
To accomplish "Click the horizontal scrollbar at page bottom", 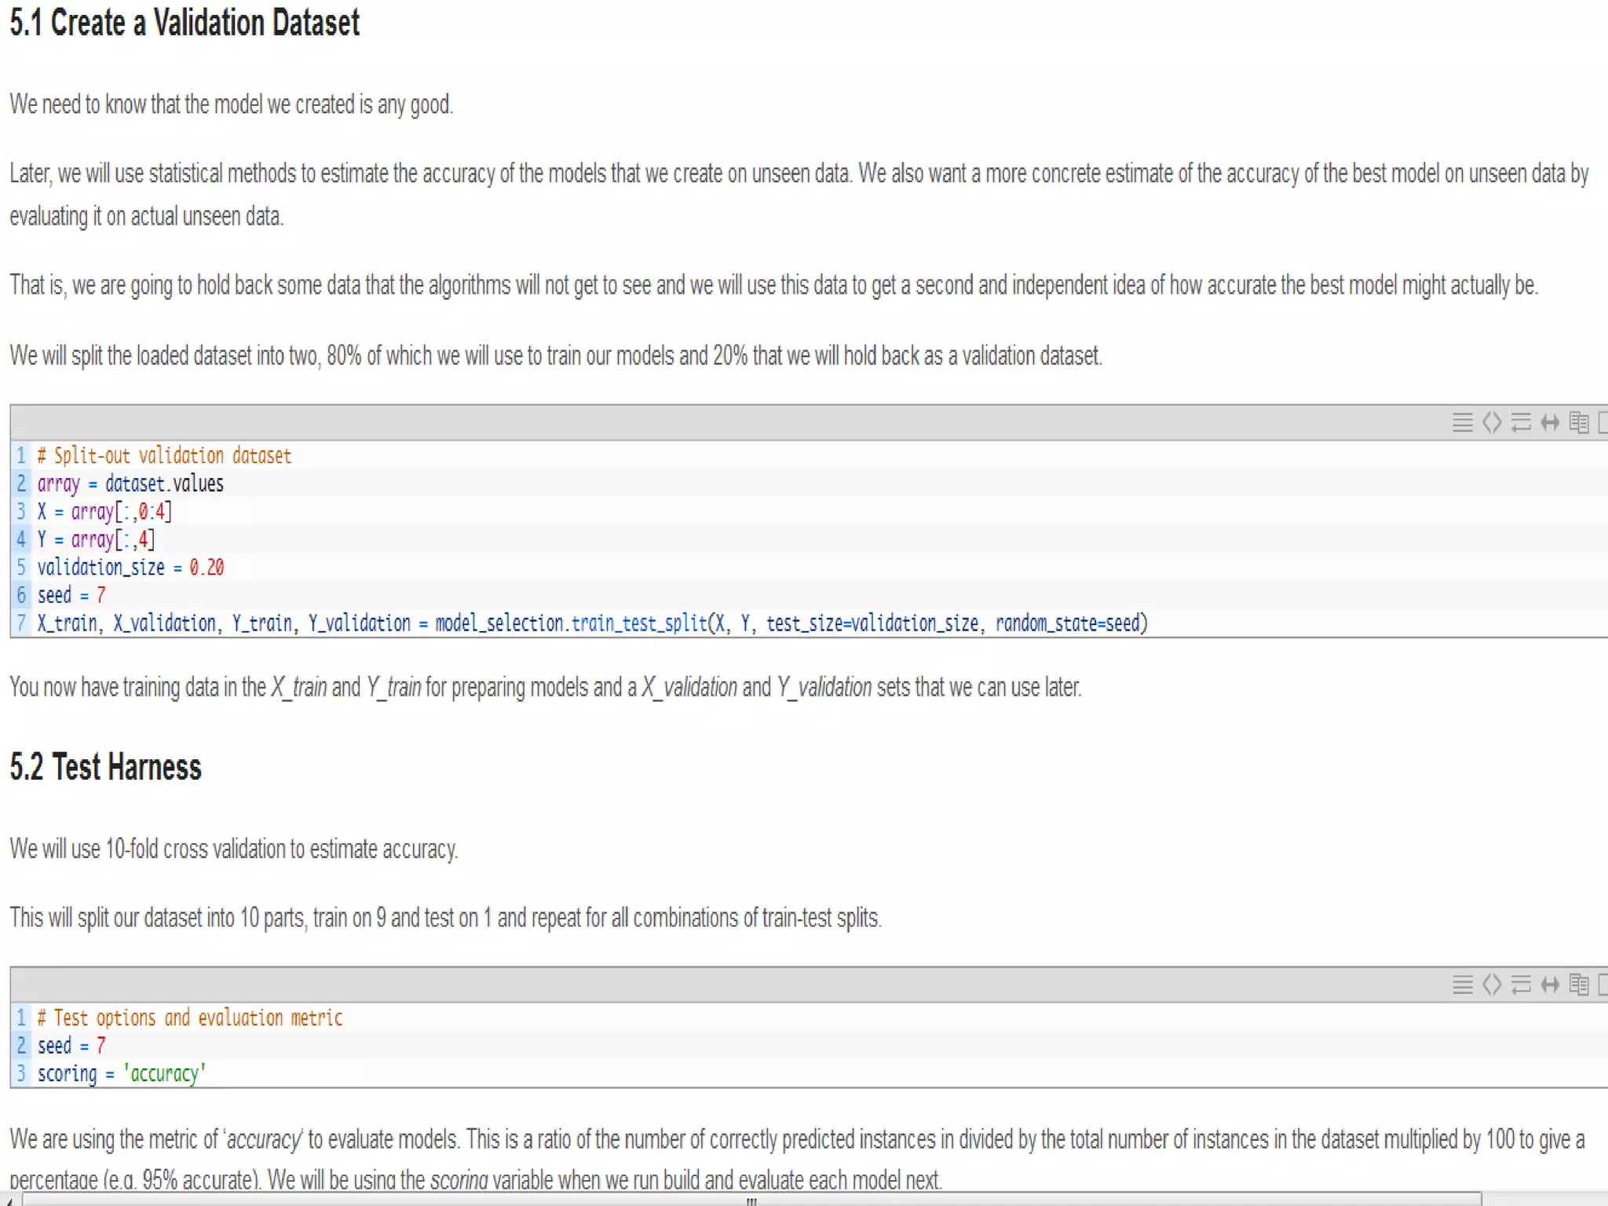I will point(751,1200).
